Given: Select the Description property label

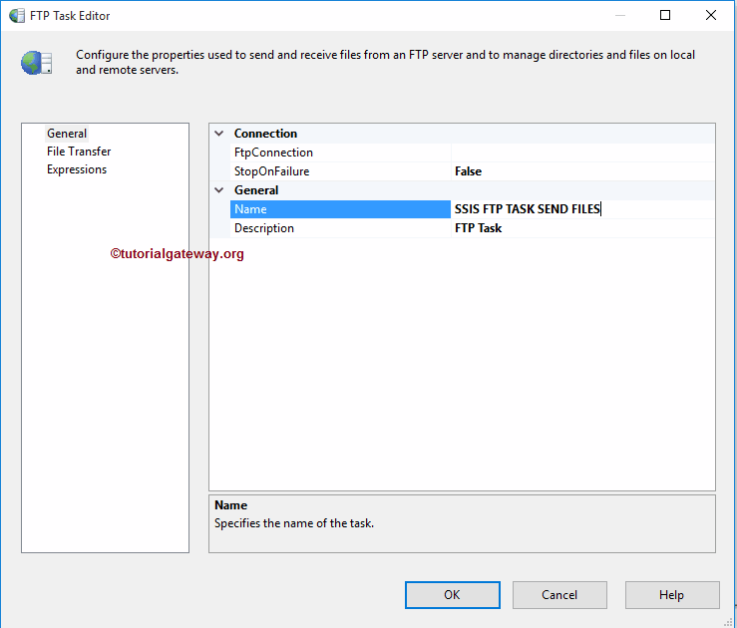Looking at the screenshot, I should pos(264,228).
